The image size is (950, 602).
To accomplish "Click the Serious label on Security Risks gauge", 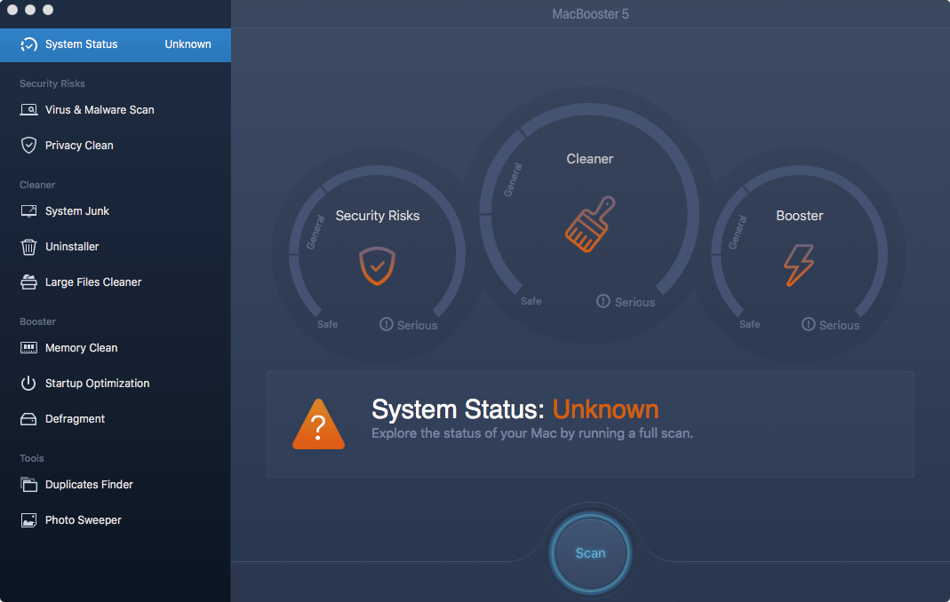I will click(x=418, y=325).
